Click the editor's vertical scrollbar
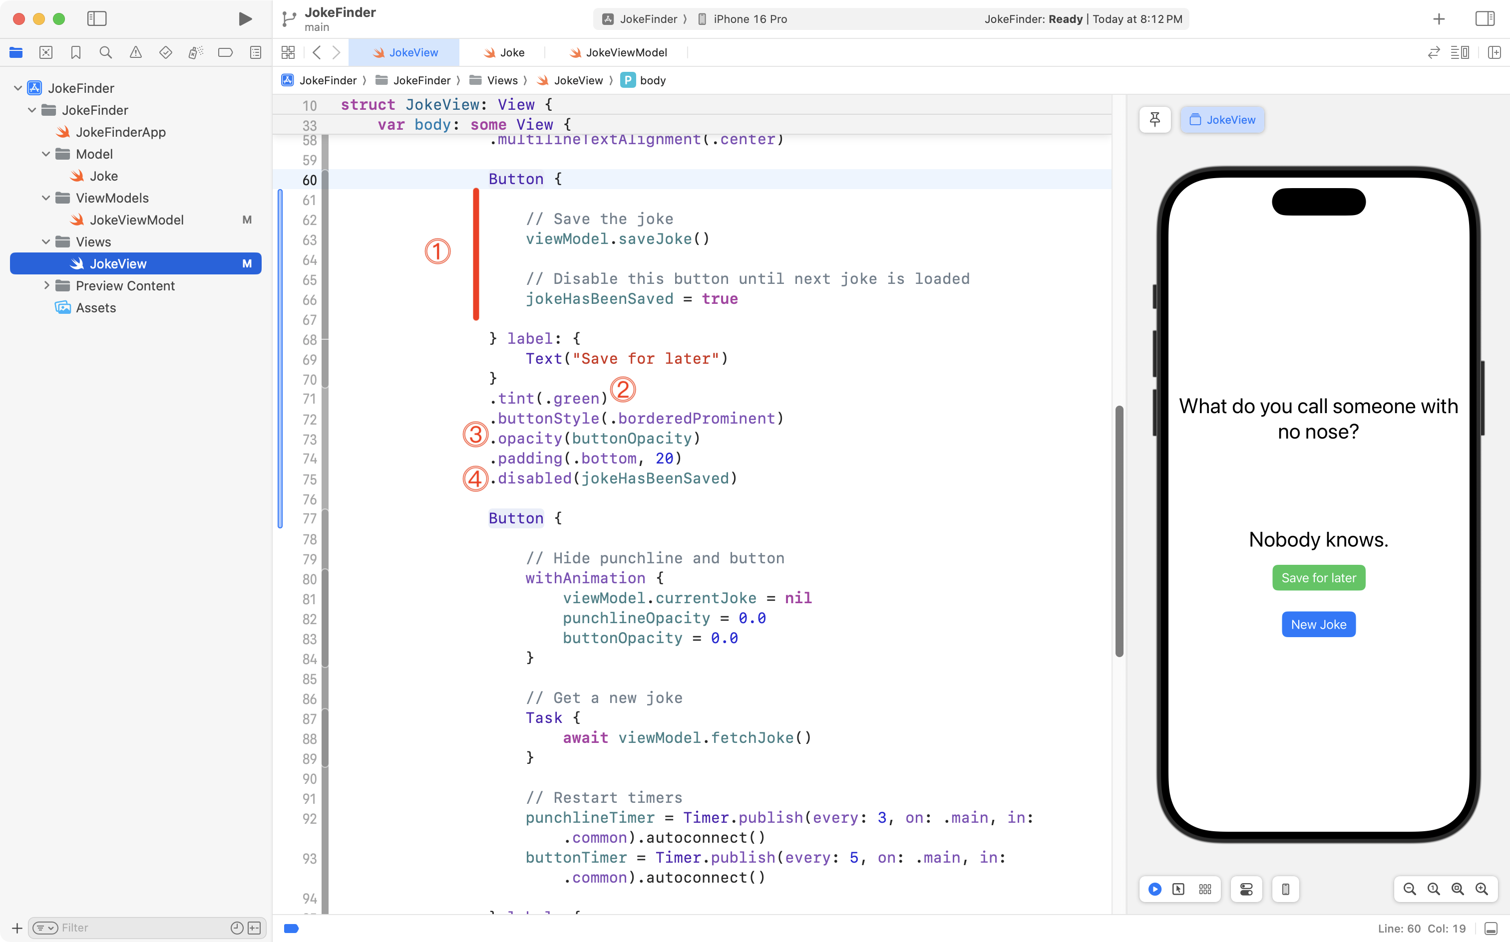 pyautogui.click(x=1119, y=531)
